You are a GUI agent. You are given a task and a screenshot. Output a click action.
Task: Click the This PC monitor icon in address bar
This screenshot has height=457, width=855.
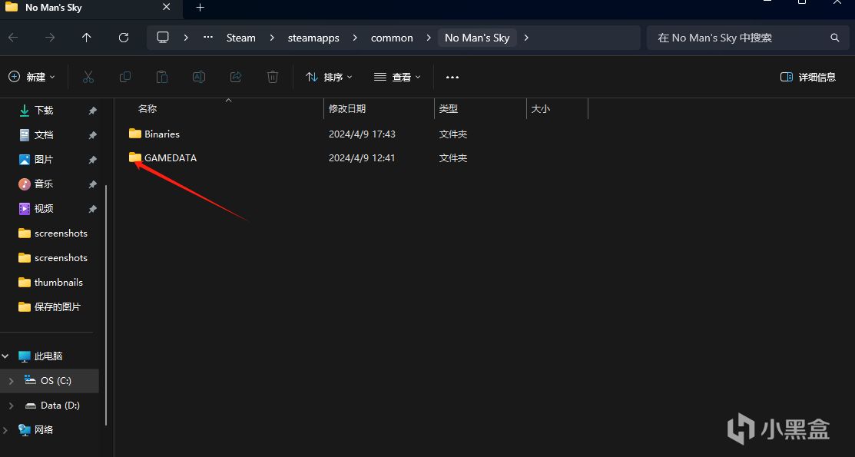(x=163, y=37)
